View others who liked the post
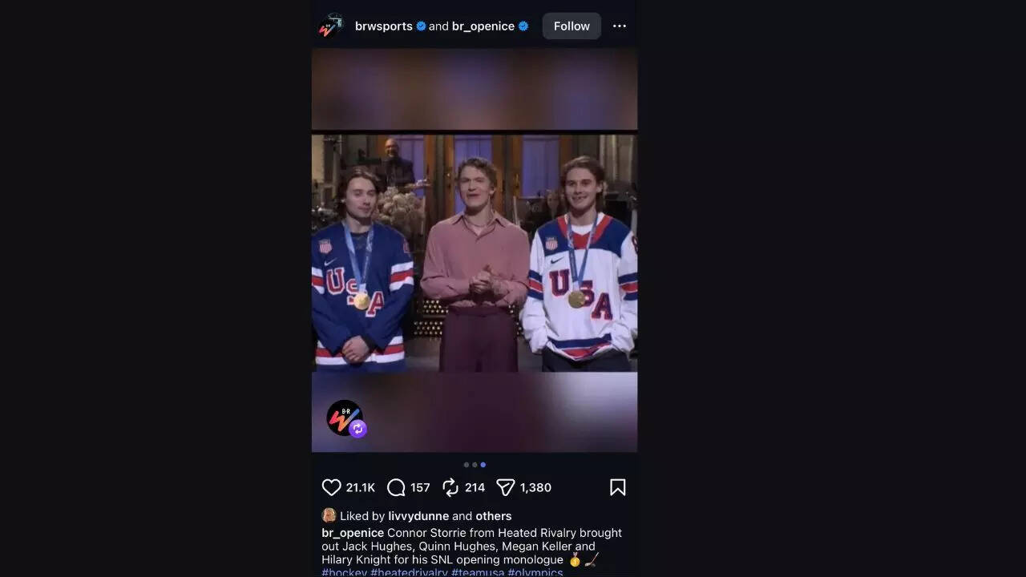The height and width of the screenshot is (577, 1026). pos(494,516)
